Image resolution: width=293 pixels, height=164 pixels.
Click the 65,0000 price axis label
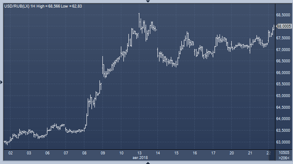point(283,96)
